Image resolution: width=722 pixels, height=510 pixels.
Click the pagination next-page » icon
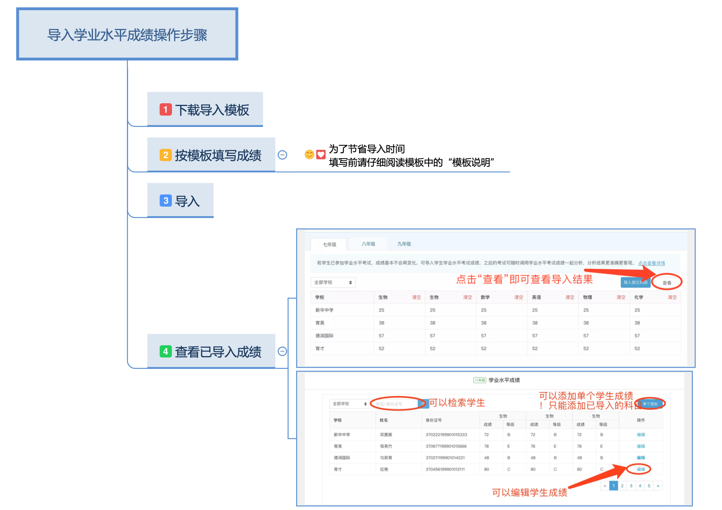[x=658, y=485]
